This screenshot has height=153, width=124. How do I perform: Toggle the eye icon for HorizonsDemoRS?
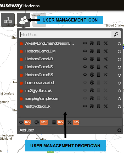85,75
